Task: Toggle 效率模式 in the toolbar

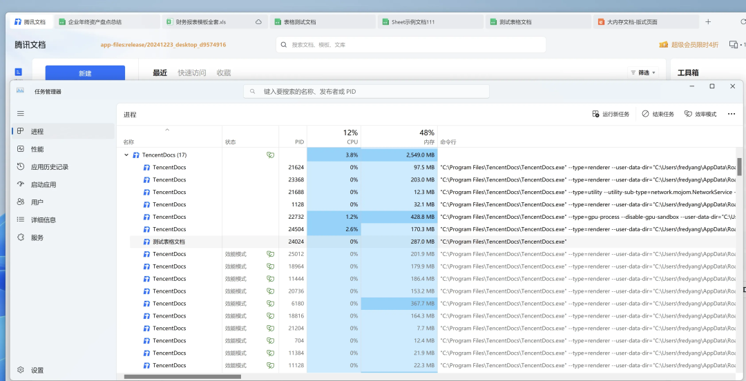Action: click(700, 114)
